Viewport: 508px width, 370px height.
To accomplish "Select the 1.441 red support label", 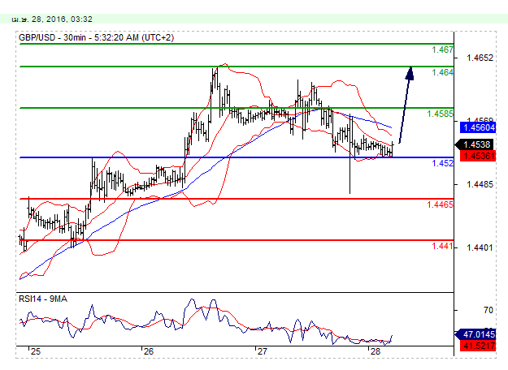I will (x=442, y=246).
